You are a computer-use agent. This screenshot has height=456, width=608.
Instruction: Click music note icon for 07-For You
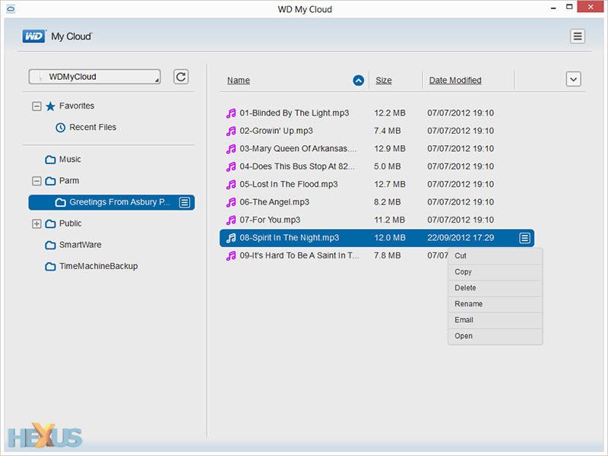click(x=231, y=220)
